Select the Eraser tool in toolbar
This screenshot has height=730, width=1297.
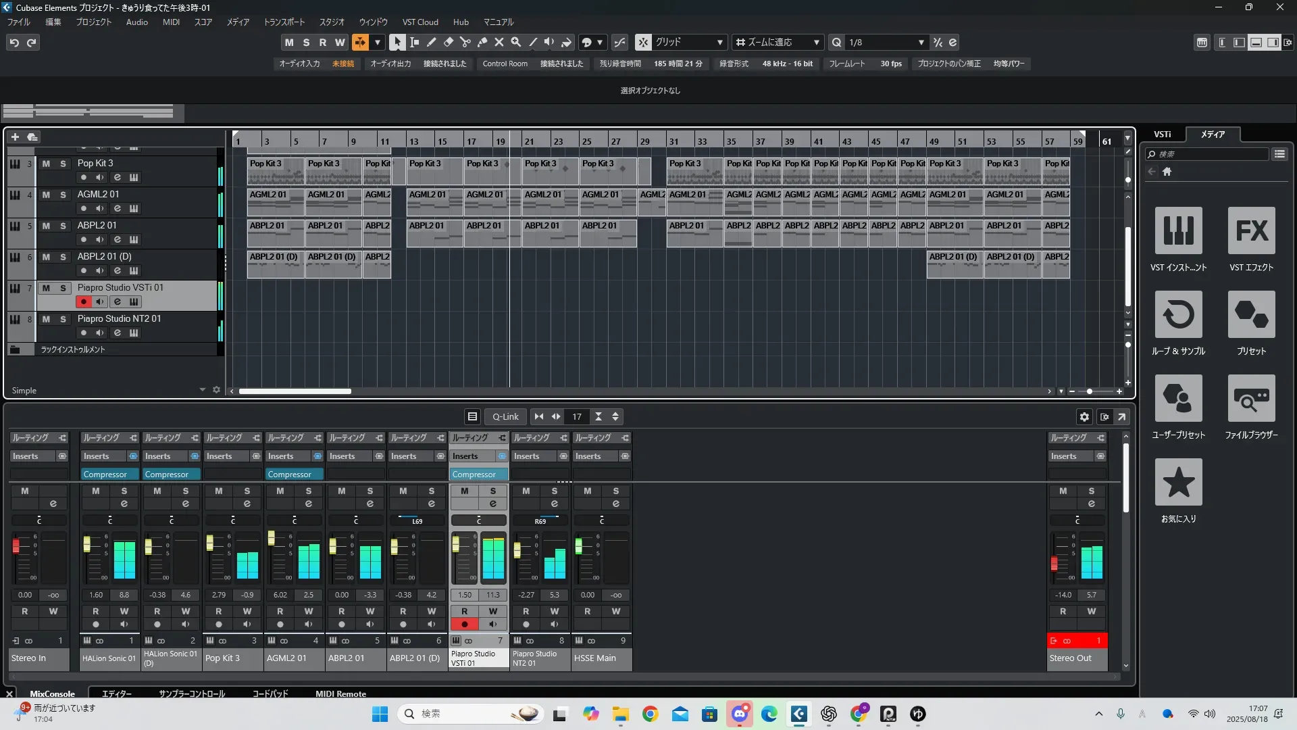(x=449, y=42)
